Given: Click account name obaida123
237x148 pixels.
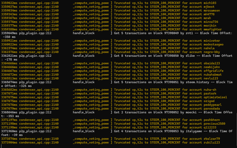Looking at the screenshot, I should [x=211, y=63].
